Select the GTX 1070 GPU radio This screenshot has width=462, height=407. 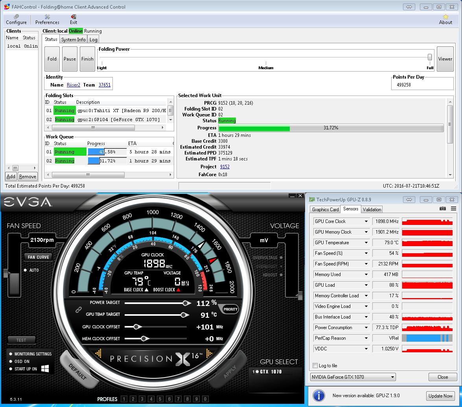257,372
